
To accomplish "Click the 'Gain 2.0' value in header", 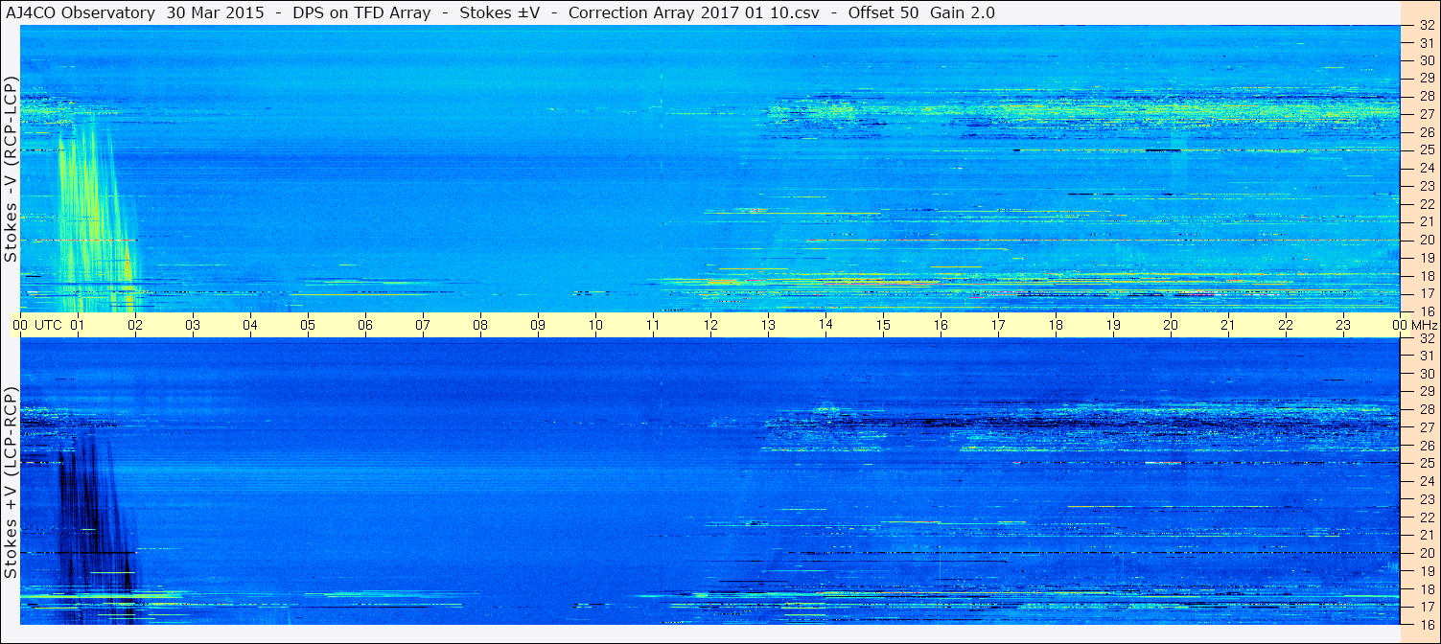I will click(962, 12).
